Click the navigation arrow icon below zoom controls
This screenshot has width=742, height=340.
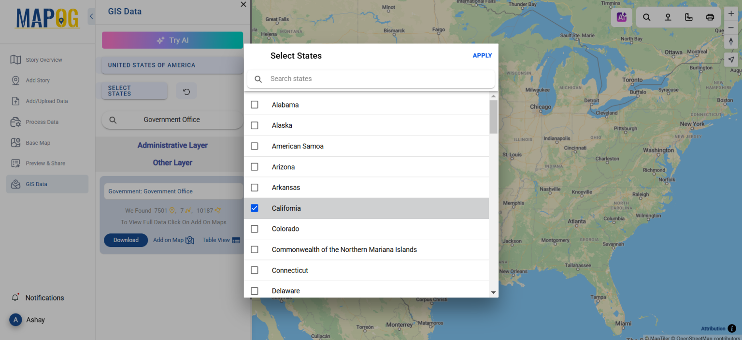pyautogui.click(x=731, y=59)
